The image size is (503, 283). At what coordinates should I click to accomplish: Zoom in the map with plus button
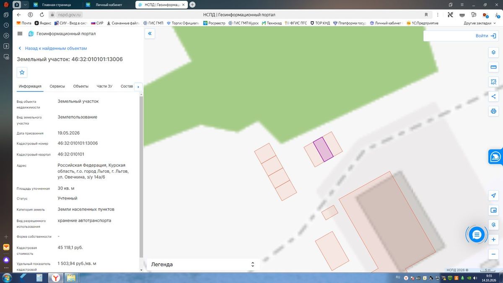coord(493,239)
